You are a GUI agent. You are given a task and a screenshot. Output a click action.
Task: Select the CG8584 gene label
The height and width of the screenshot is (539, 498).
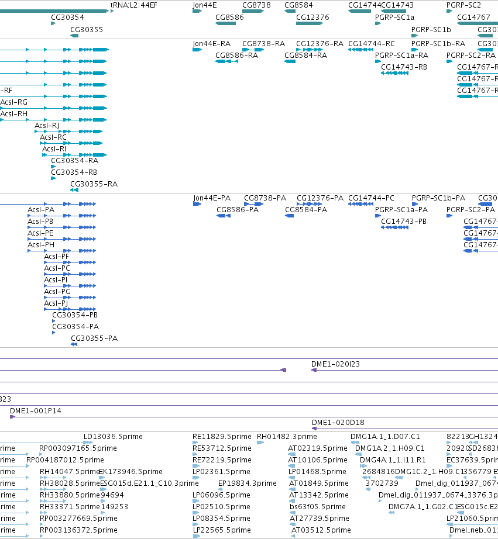[x=298, y=5]
